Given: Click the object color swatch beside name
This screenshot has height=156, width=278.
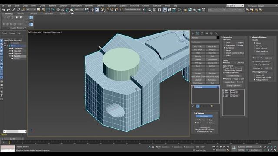Looking at the screenshot, I should (x=218, y=38).
